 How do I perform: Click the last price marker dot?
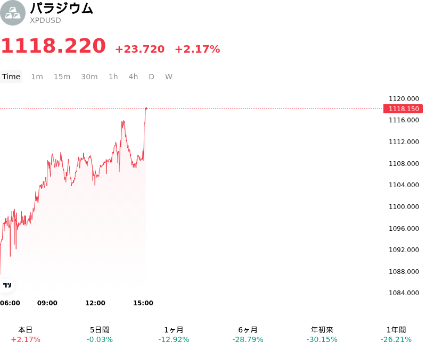click(x=146, y=109)
